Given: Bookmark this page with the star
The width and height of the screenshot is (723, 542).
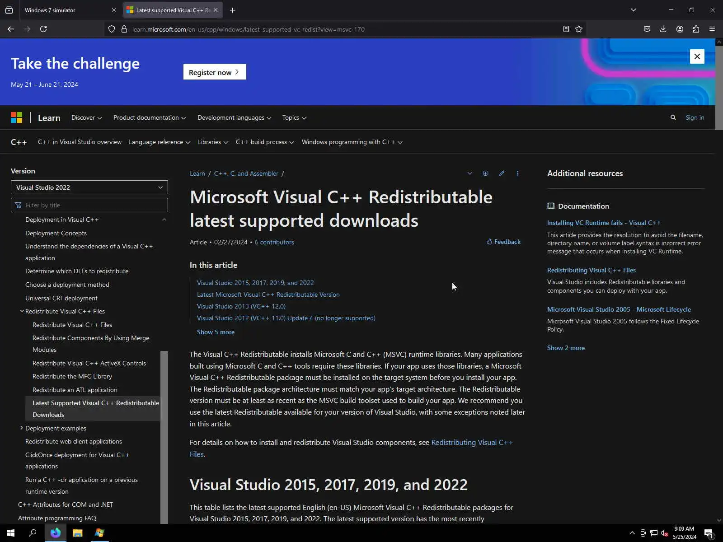Looking at the screenshot, I should pos(579,29).
